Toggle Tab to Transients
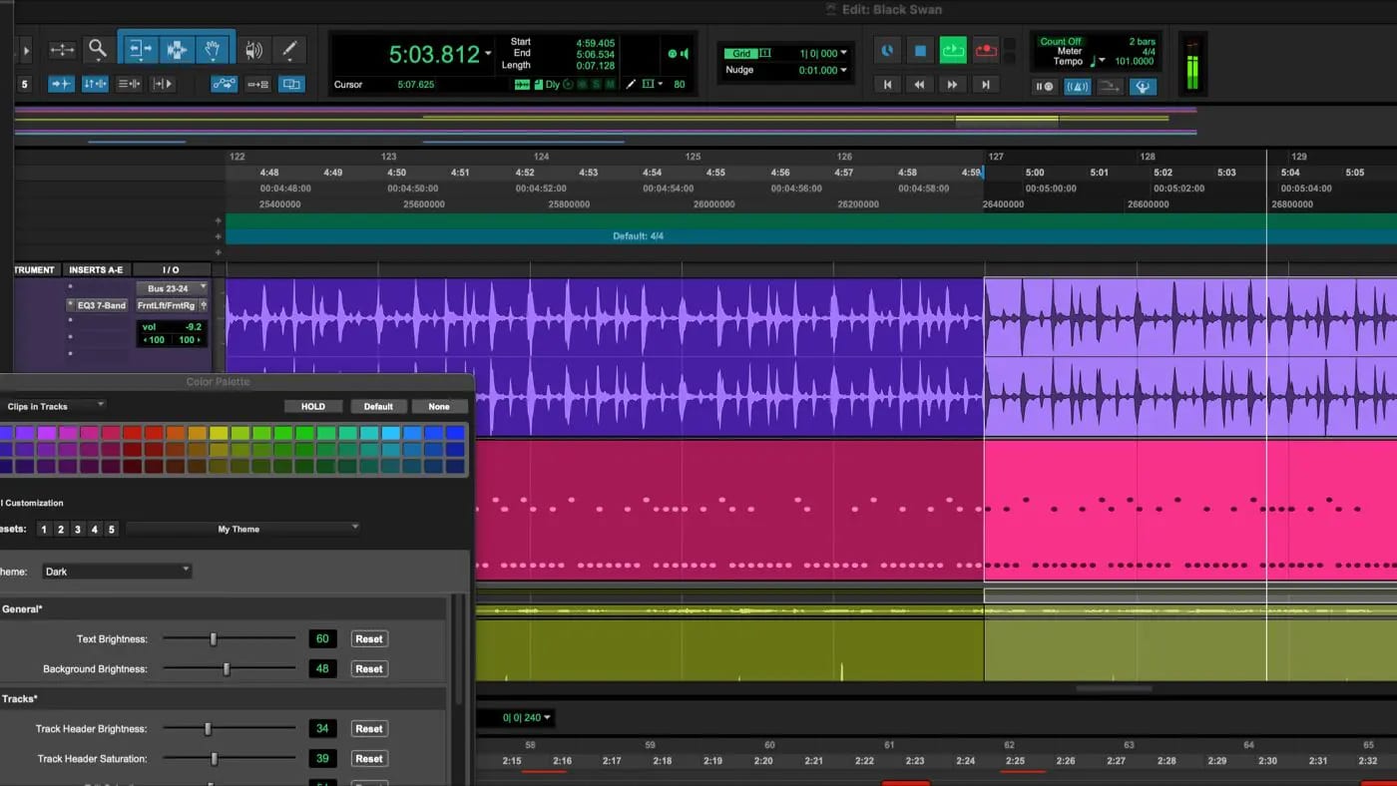Viewport: 1397px width, 786px height. 61,84
